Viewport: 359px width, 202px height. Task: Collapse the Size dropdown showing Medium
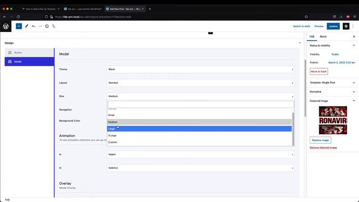(201, 97)
